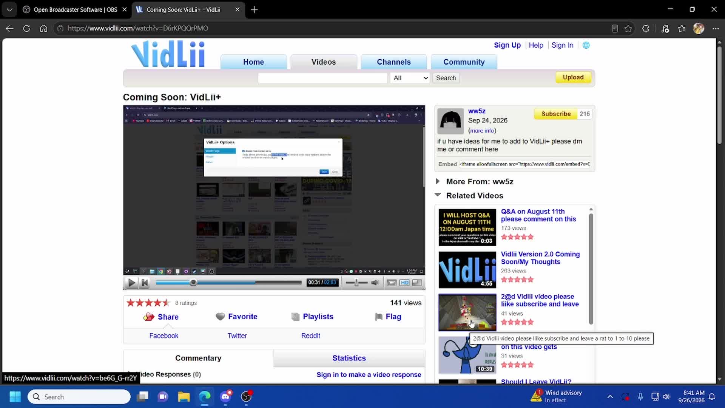Screen dimensions: 725x408
Task: Open the Playlists option
Action: pyautogui.click(x=312, y=317)
